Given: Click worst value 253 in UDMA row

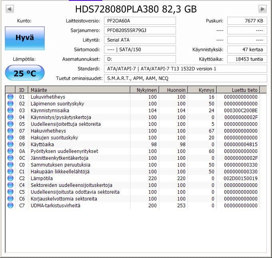Looking at the screenshot, I should 181,206.
